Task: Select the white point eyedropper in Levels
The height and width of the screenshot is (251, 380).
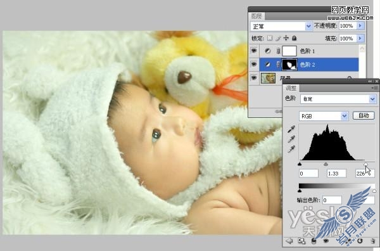Action: 291,149
